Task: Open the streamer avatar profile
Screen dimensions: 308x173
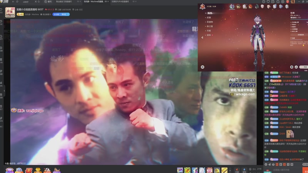Action: click(x=10, y=12)
